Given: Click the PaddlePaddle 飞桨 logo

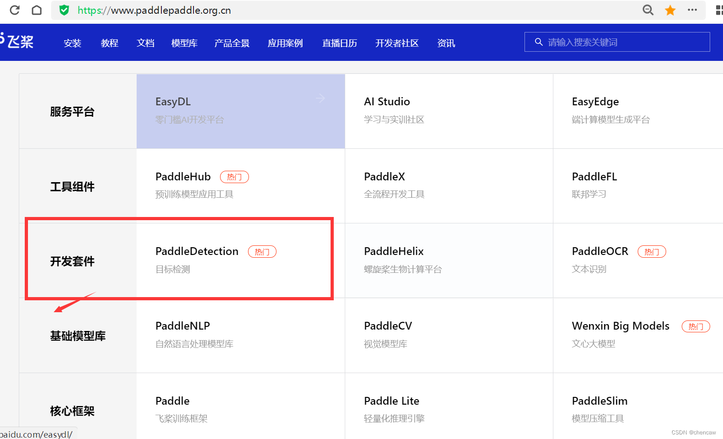Looking at the screenshot, I should click(17, 41).
